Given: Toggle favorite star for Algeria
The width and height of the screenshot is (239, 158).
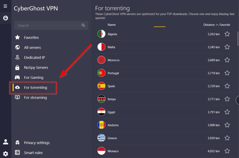Looking at the screenshot, I should pyautogui.click(x=227, y=34).
